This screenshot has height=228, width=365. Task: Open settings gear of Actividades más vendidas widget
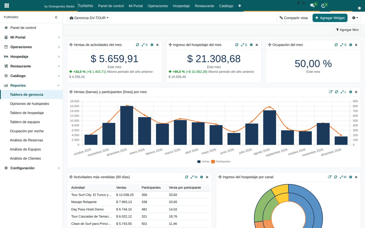point(202,177)
